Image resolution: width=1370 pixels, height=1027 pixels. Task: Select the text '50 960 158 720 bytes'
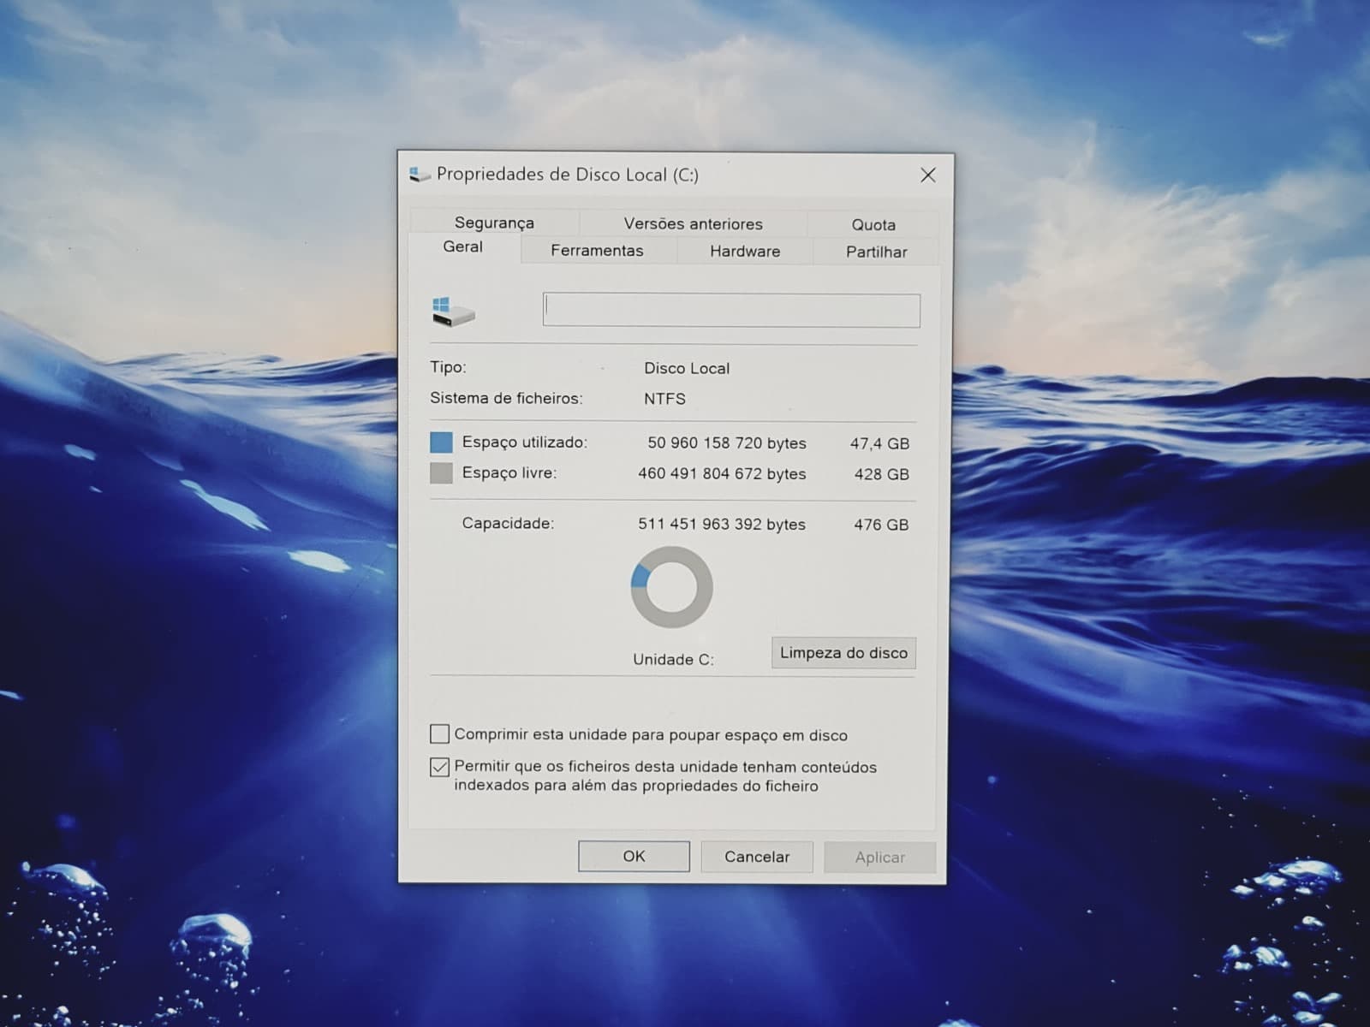click(x=727, y=443)
